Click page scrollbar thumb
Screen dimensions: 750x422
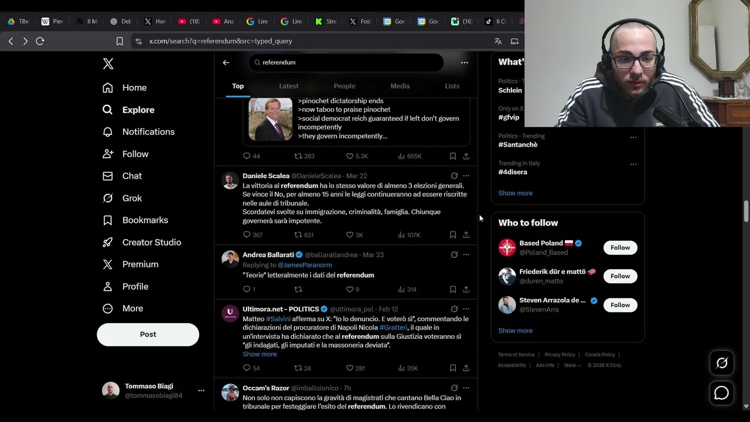pyautogui.click(x=746, y=211)
